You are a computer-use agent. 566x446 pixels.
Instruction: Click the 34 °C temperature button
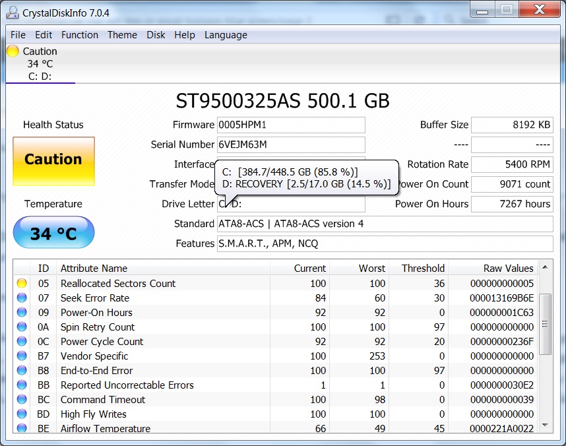tap(54, 233)
